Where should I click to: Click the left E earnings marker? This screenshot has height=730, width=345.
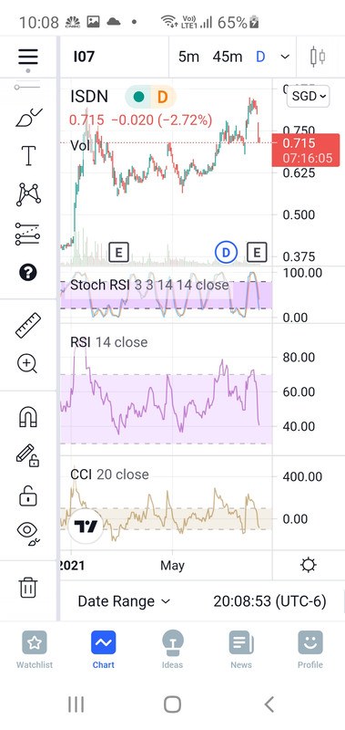119,253
